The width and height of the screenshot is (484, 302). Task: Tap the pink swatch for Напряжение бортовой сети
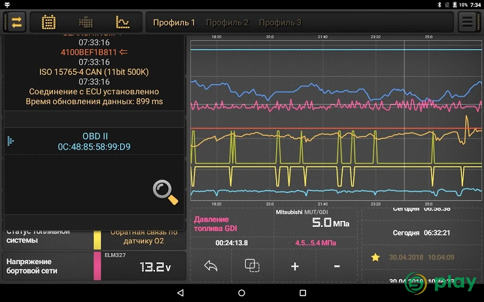(x=97, y=266)
